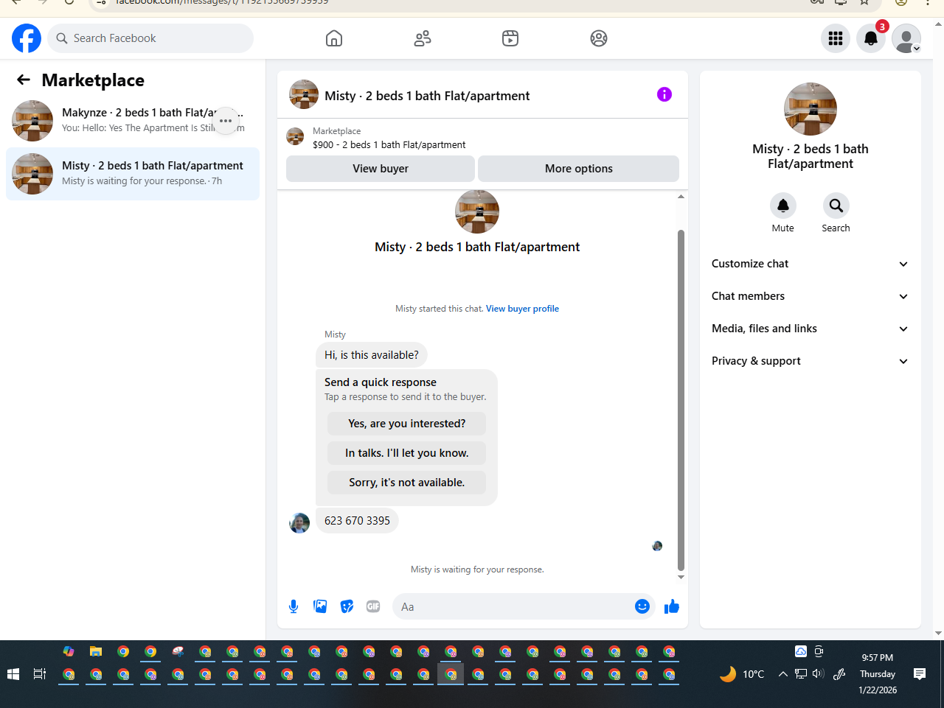944x708 pixels.
Task: Open the Video icon in top navigation
Action: tap(510, 38)
